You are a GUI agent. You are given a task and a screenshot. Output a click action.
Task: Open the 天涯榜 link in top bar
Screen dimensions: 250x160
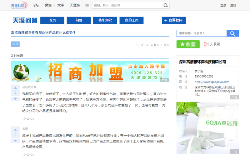[x=75, y=5]
